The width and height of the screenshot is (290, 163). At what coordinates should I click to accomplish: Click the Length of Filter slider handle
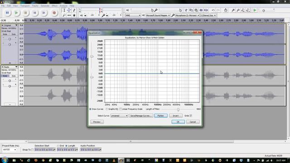(x=178, y=110)
